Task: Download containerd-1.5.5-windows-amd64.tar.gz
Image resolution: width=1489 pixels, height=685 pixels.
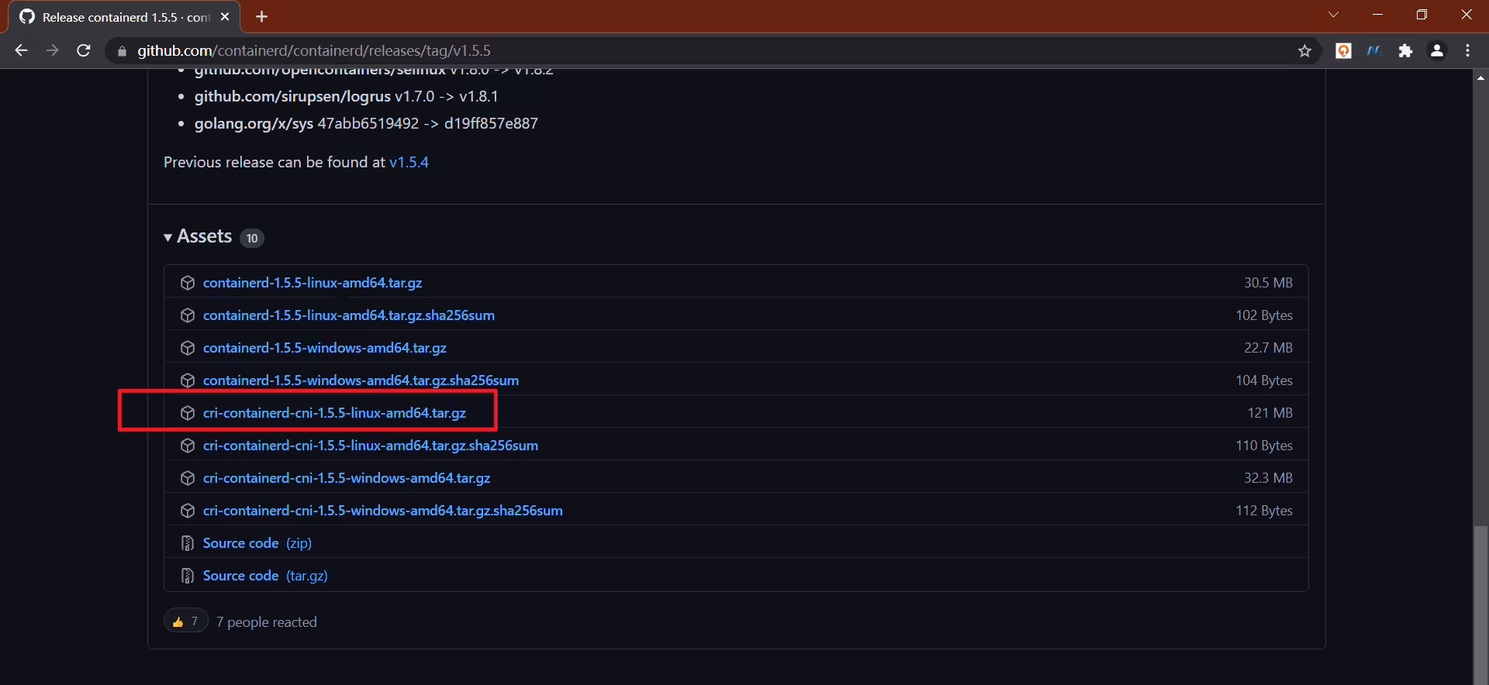Action: pyautogui.click(x=325, y=348)
